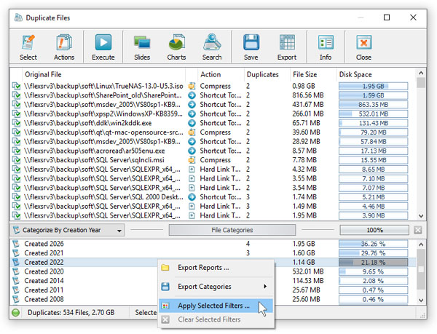The image size is (437, 334).
Task: Click the 114.53 MB size of Created 2014
Action: [x=309, y=281]
